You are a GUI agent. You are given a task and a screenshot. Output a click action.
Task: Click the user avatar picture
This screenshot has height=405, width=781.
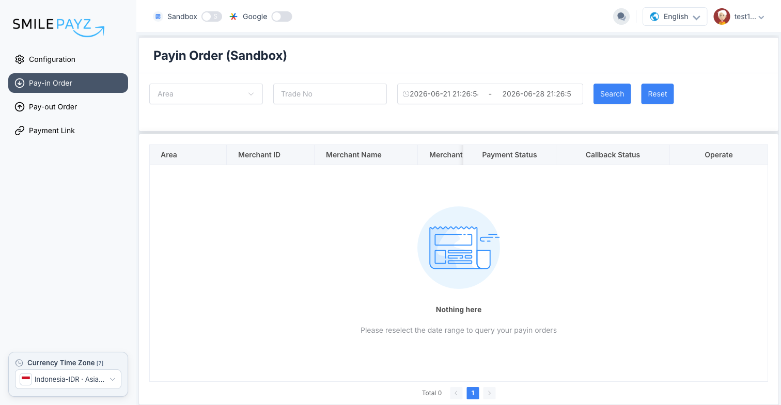click(722, 17)
